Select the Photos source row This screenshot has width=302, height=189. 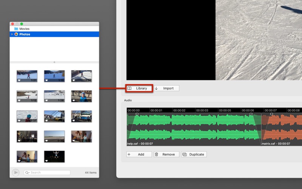pyautogui.click(x=54, y=34)
